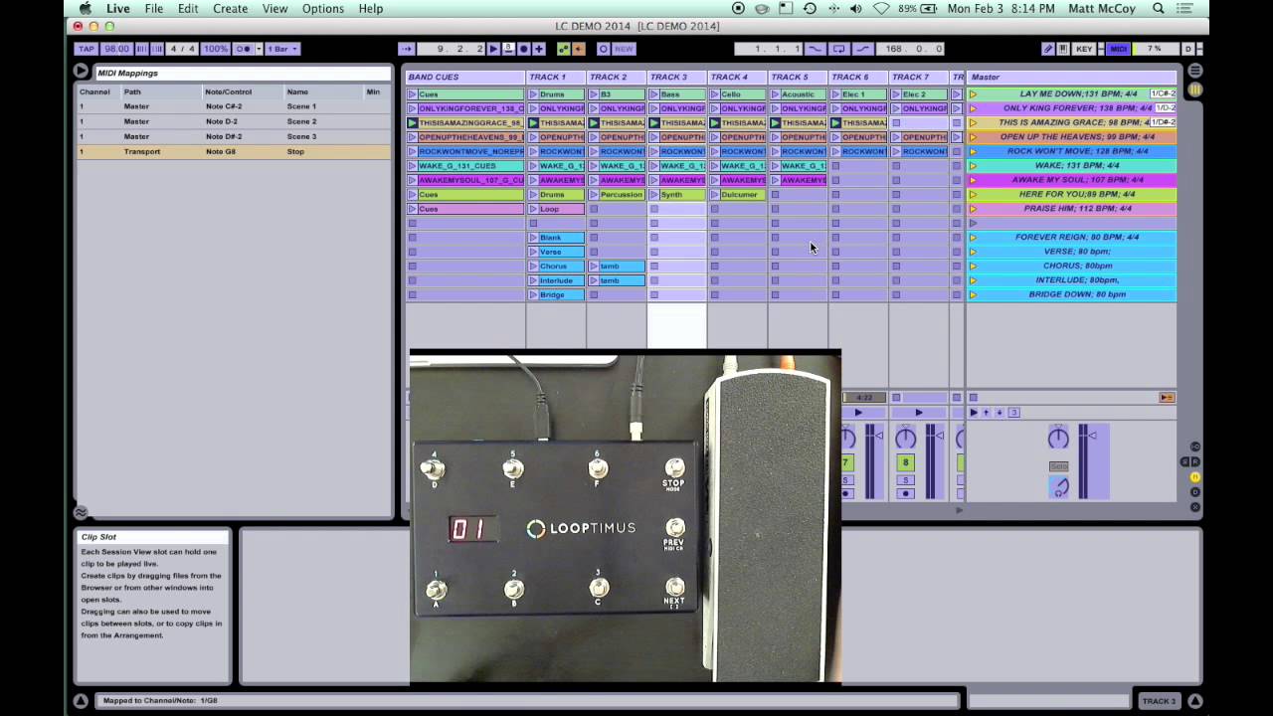
Task: Click Track 7 pan knob
Action: [x=905, y=438]
